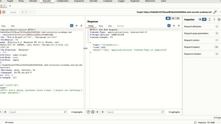The height and width of the screenshot is (124, 221).
Task: Click the Cancel button
Action: tap(13, 12)
